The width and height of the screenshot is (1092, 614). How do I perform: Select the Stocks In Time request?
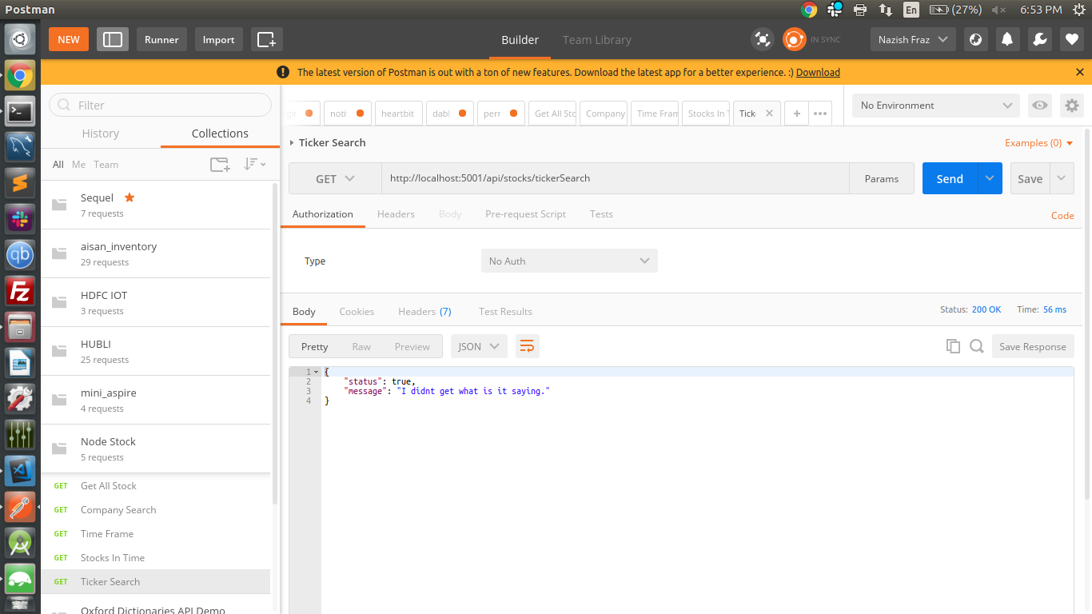(156, 558)
